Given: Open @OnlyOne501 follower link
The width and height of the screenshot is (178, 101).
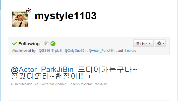Looking at the screenshot, I should pos(75,51).
